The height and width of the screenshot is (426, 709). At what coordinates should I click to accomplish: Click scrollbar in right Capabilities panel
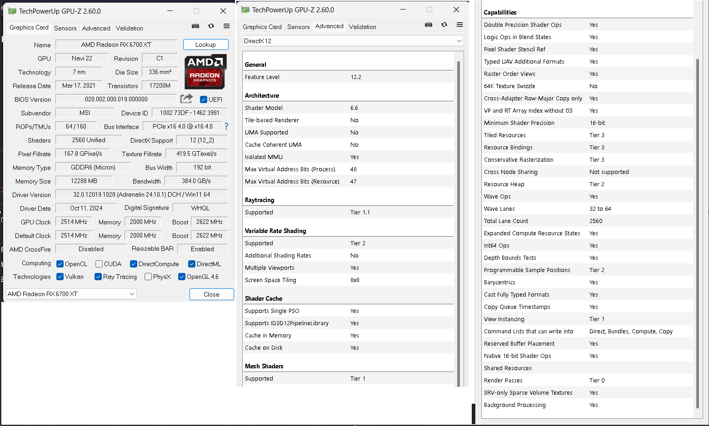click(x=698, y=233)
